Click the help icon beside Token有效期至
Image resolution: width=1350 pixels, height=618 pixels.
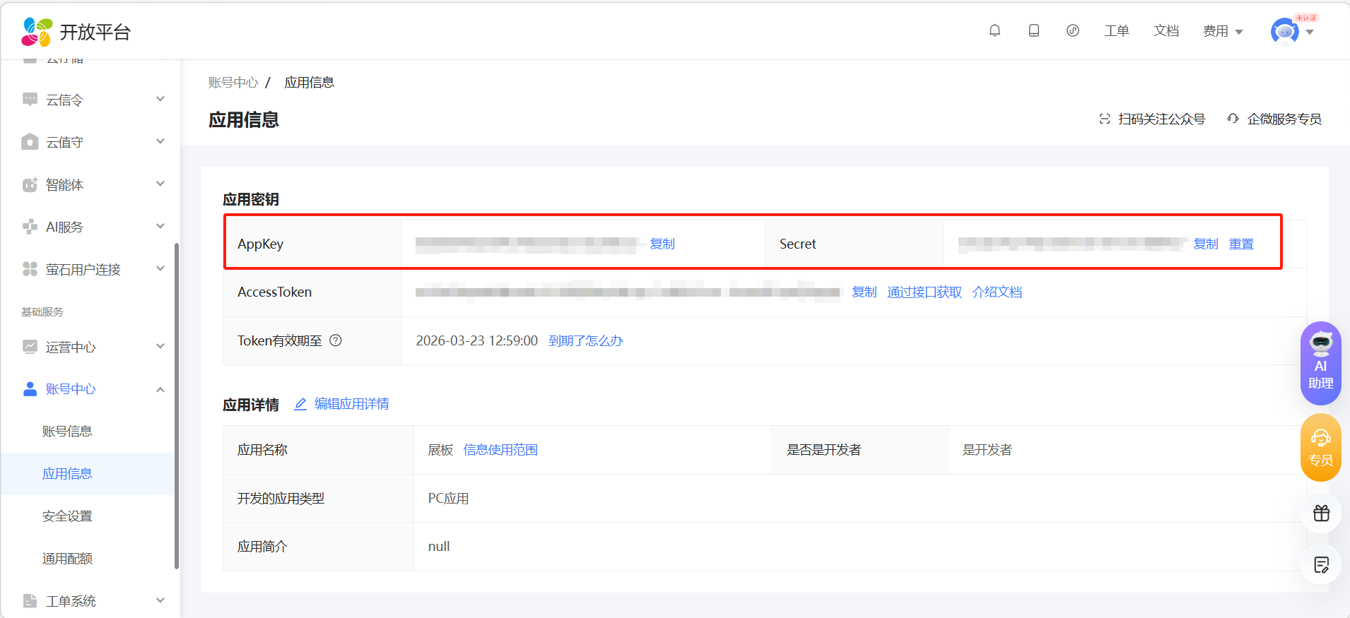(x=336, y=340)
